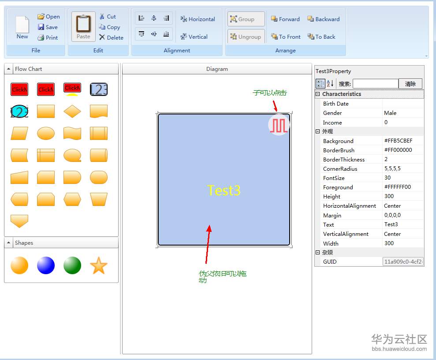Align objects to horizontal center
The image size is (436, 360).
click(x=154, y=18)
